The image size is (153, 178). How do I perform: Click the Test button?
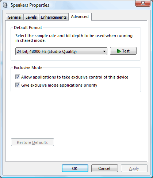click(x=123, y=51)
